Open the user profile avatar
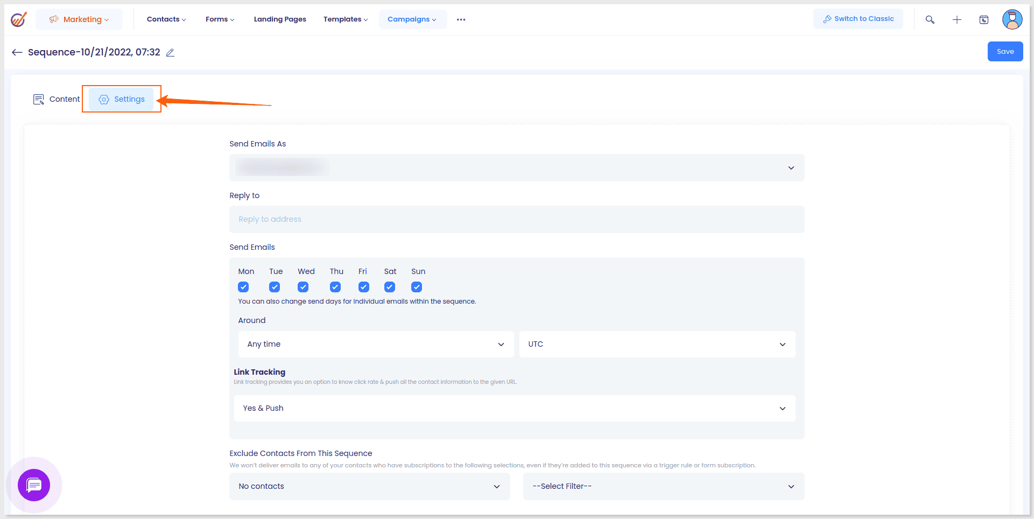 (x=1012, y=19)
